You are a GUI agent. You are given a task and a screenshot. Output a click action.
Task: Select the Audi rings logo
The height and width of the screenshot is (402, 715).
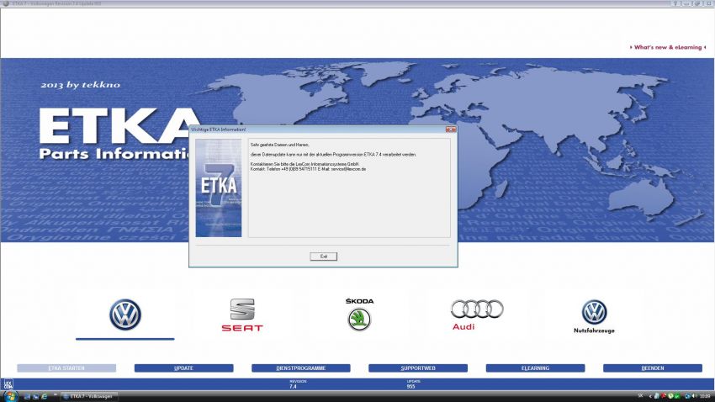477,314
